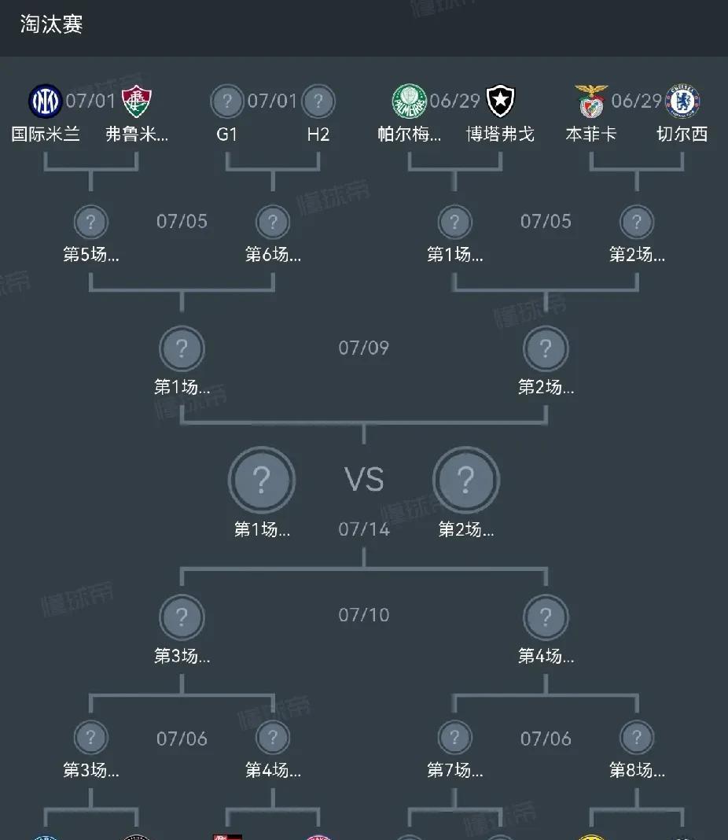Select the 淘汰赛 header title
Screen dimensions: 728x840
point(51,24)
